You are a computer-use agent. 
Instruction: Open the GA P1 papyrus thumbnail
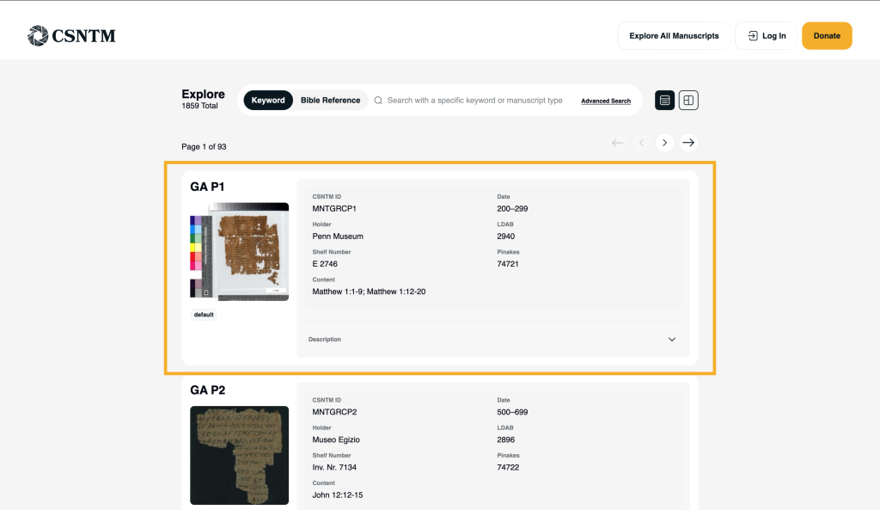point(240,251)
